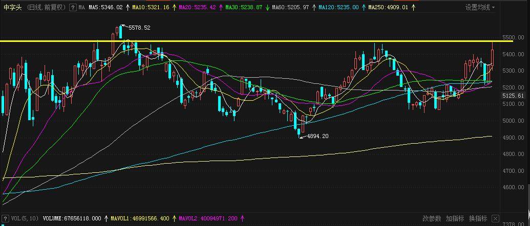This screenshot has width=530, height=226.
Task: Click the MA250:4909.01 value
Action: pyautogui.click(x=388, y=8)
